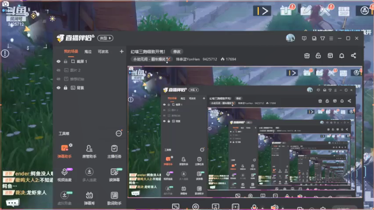Viewport: 374px width, 210px height.
Task: Open the skin t-shirt icon in title bar
Action: (323, 38)
